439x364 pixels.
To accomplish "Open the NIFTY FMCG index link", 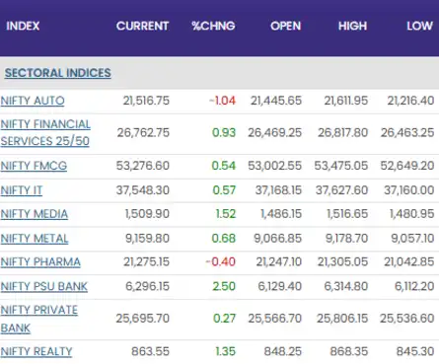I will tap(34, 166).
